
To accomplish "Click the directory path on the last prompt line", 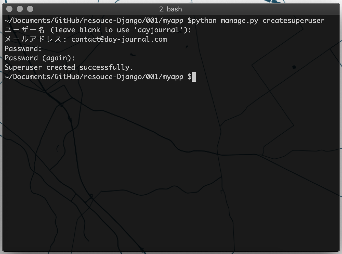I will click(x=94, y=77).
